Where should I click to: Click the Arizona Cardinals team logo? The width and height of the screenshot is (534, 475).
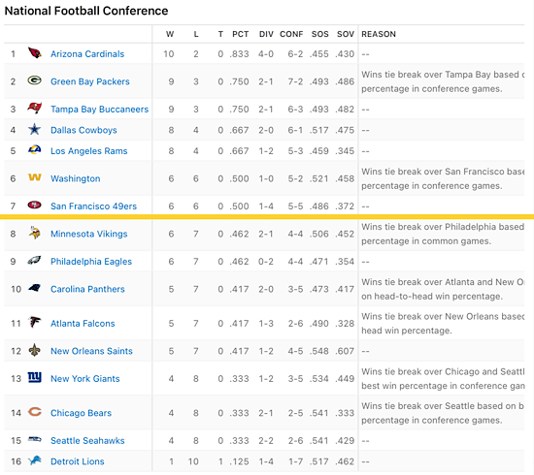[x=34, y=53]
